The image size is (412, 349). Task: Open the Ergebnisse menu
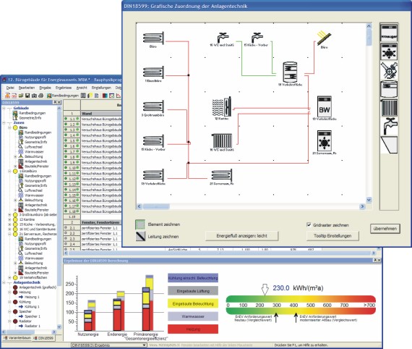(x=64, y=88)
